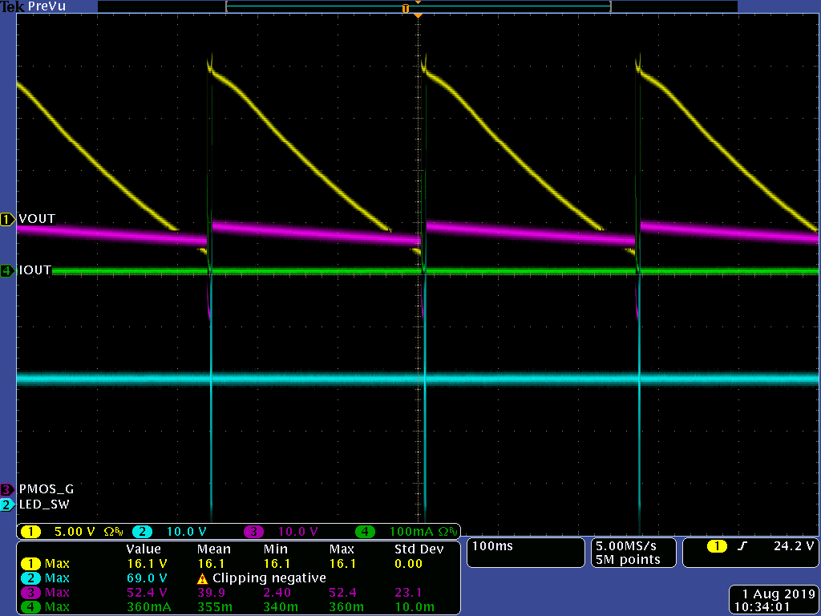
Task: Click the LED_SW waveform label
Action: [x=44, y=505]
